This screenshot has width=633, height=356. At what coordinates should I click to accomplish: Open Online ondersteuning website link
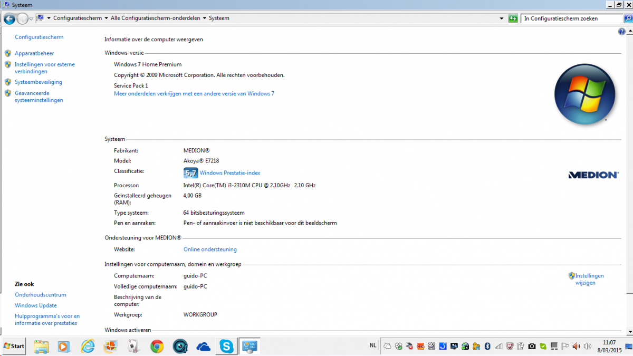click(x=210, y=249)
